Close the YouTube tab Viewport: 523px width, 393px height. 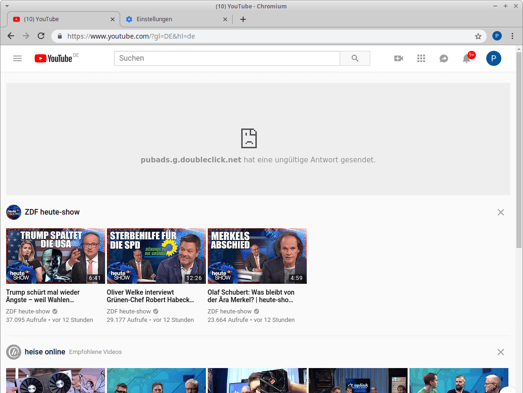tap(113, 19)
